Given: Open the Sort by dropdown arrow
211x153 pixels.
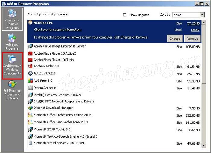Looking at the screenshot, I should pyautogui.click(x=202, y=15).
